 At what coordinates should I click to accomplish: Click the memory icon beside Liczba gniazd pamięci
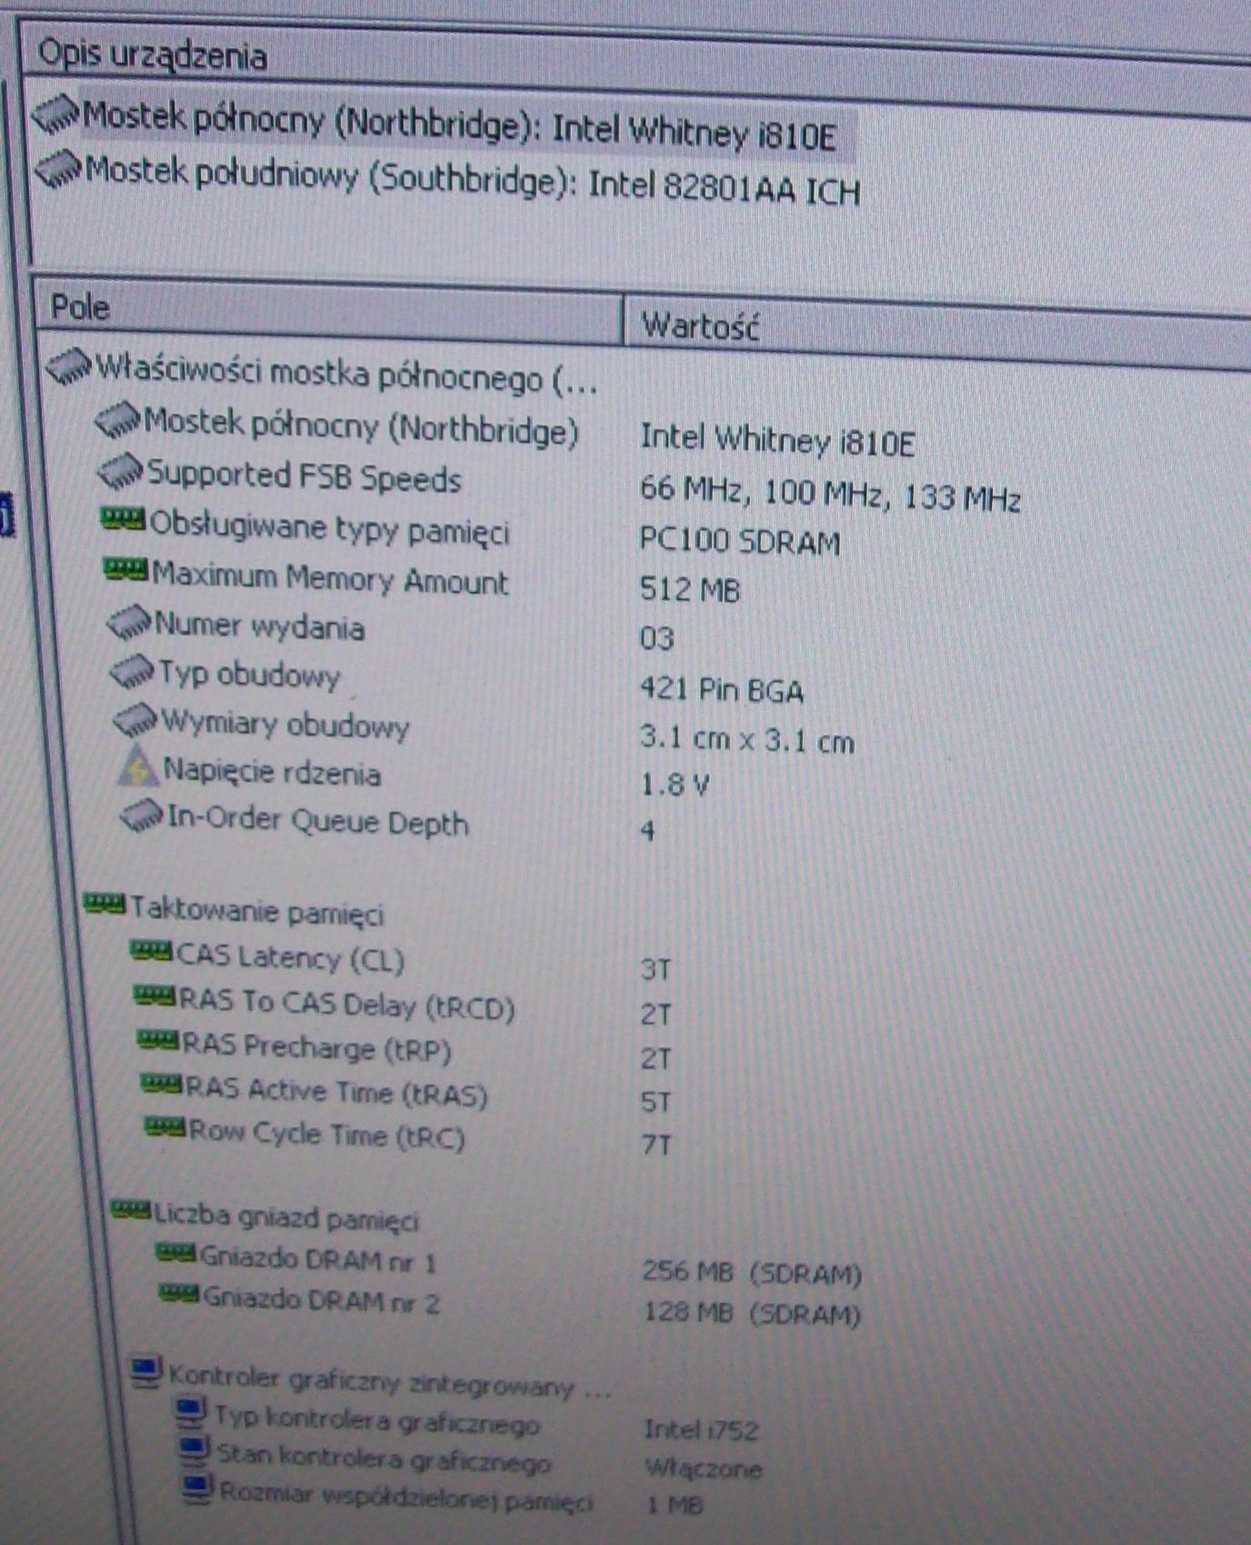pyautogui.click(x=130, y=1209)
